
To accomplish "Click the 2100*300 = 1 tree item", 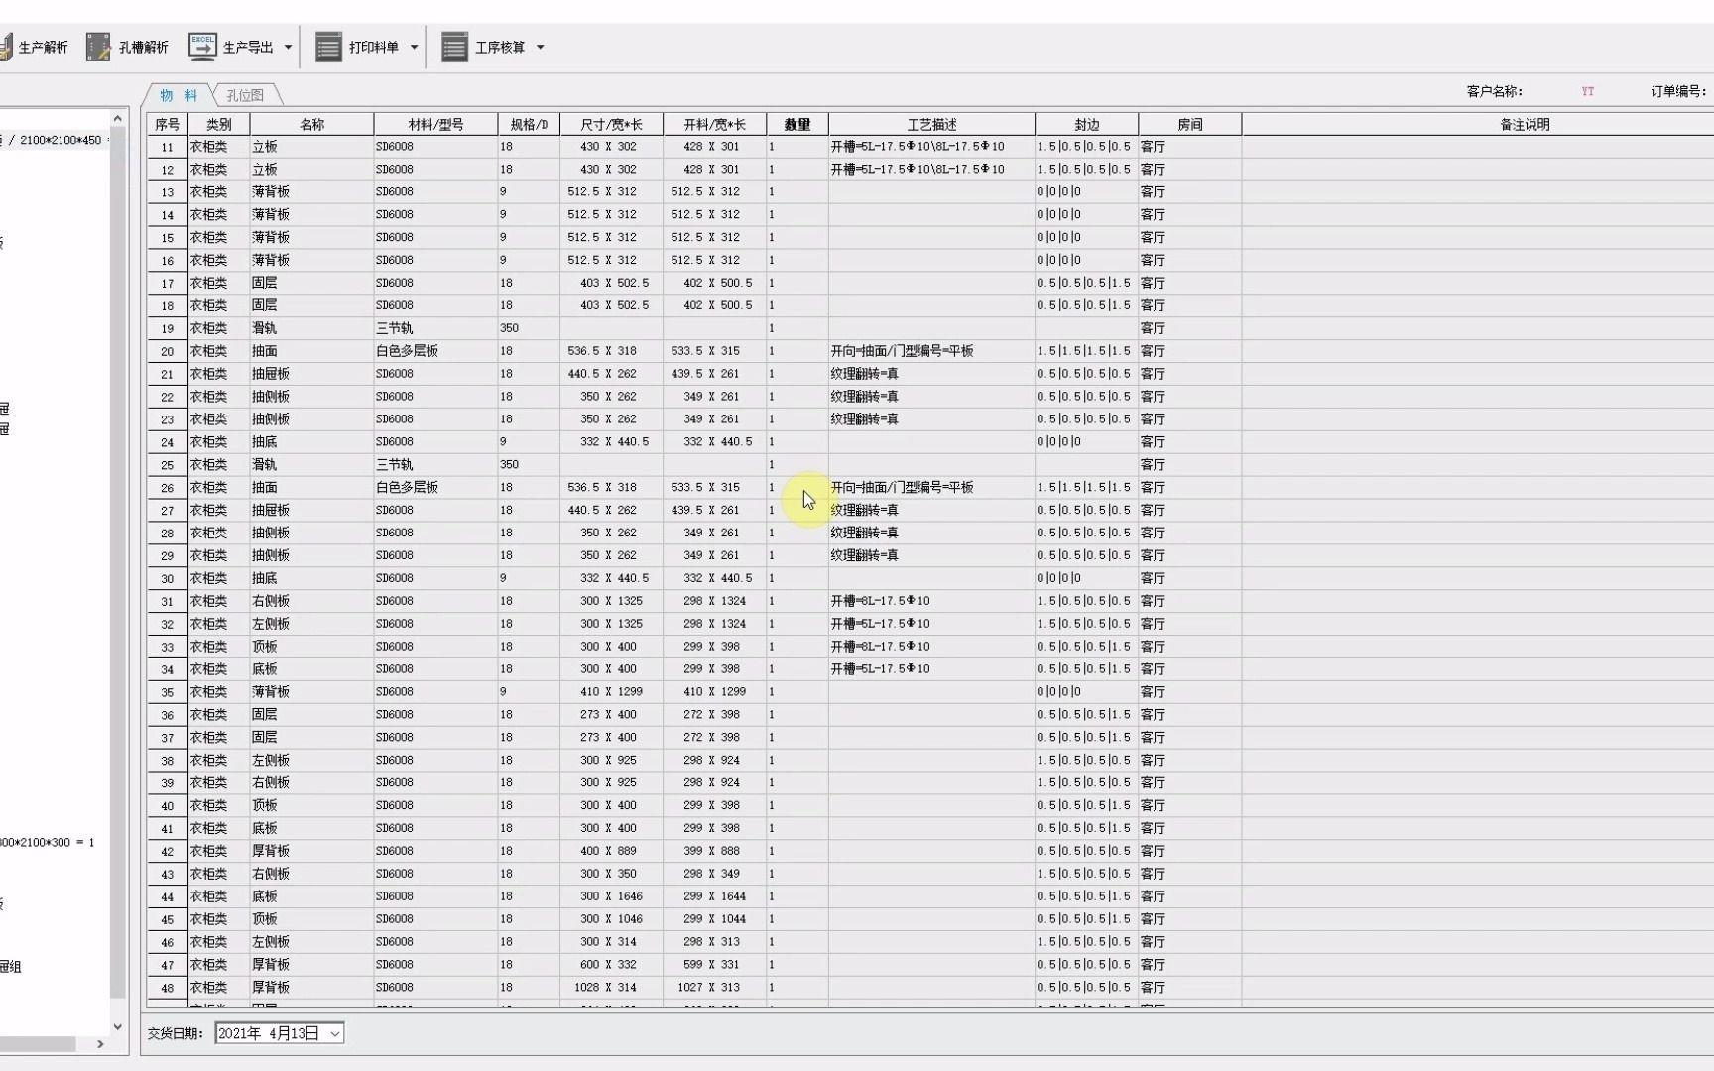I will coord(48,842).
